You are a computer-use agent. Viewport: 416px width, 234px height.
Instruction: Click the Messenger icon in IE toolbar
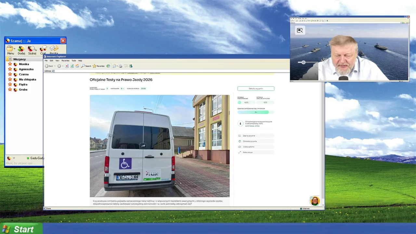131,66
